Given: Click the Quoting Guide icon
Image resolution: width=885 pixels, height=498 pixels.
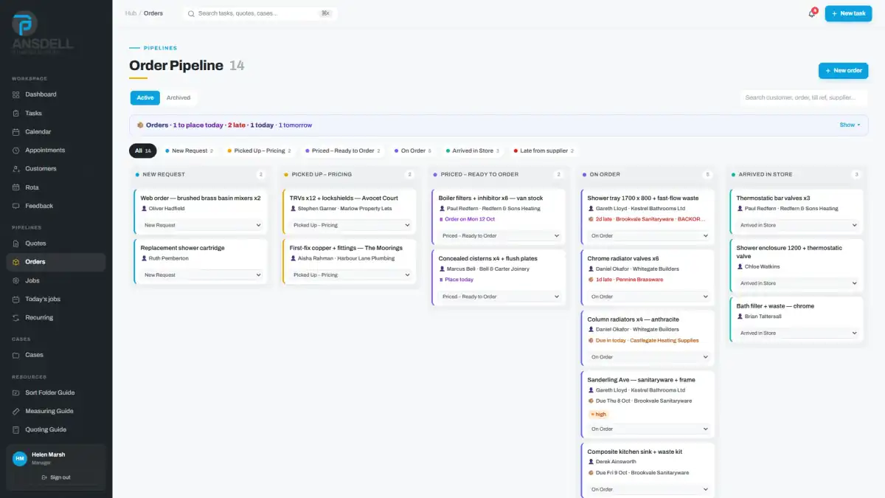Looking at the screenshot, I should click(x=17, y=429).
